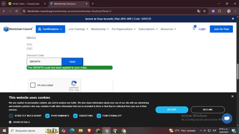Image resolution: width=239 pixels, height=134 pixels.
Task: Select the Membership Checkout tab
Action: pos(69,4)
